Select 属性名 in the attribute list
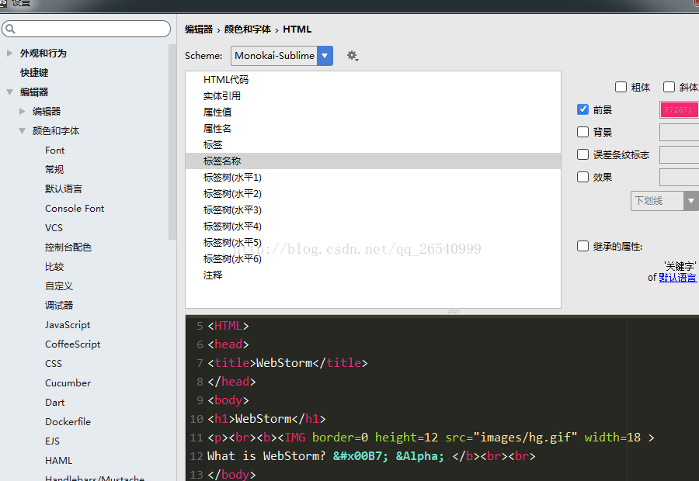This screenshot has height=481, width=699. 373,128
